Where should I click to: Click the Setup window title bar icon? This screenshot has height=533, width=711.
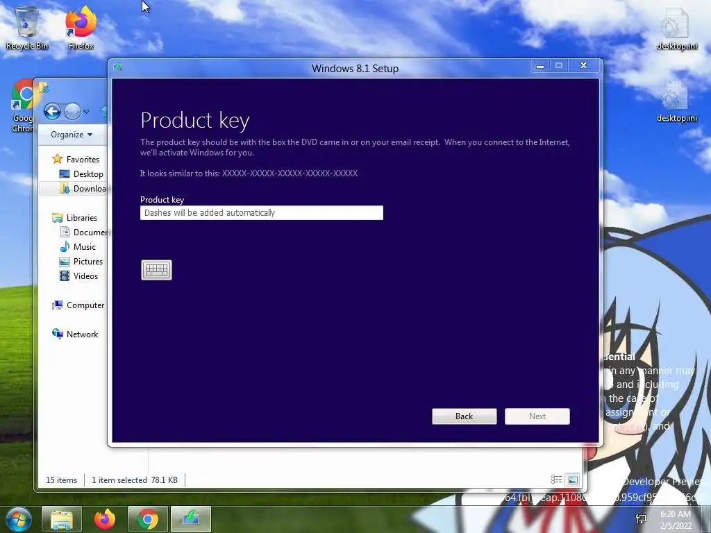coord(118,67)
